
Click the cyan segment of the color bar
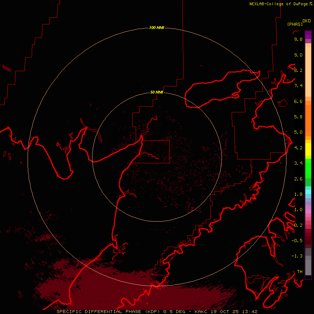point(308,192)
